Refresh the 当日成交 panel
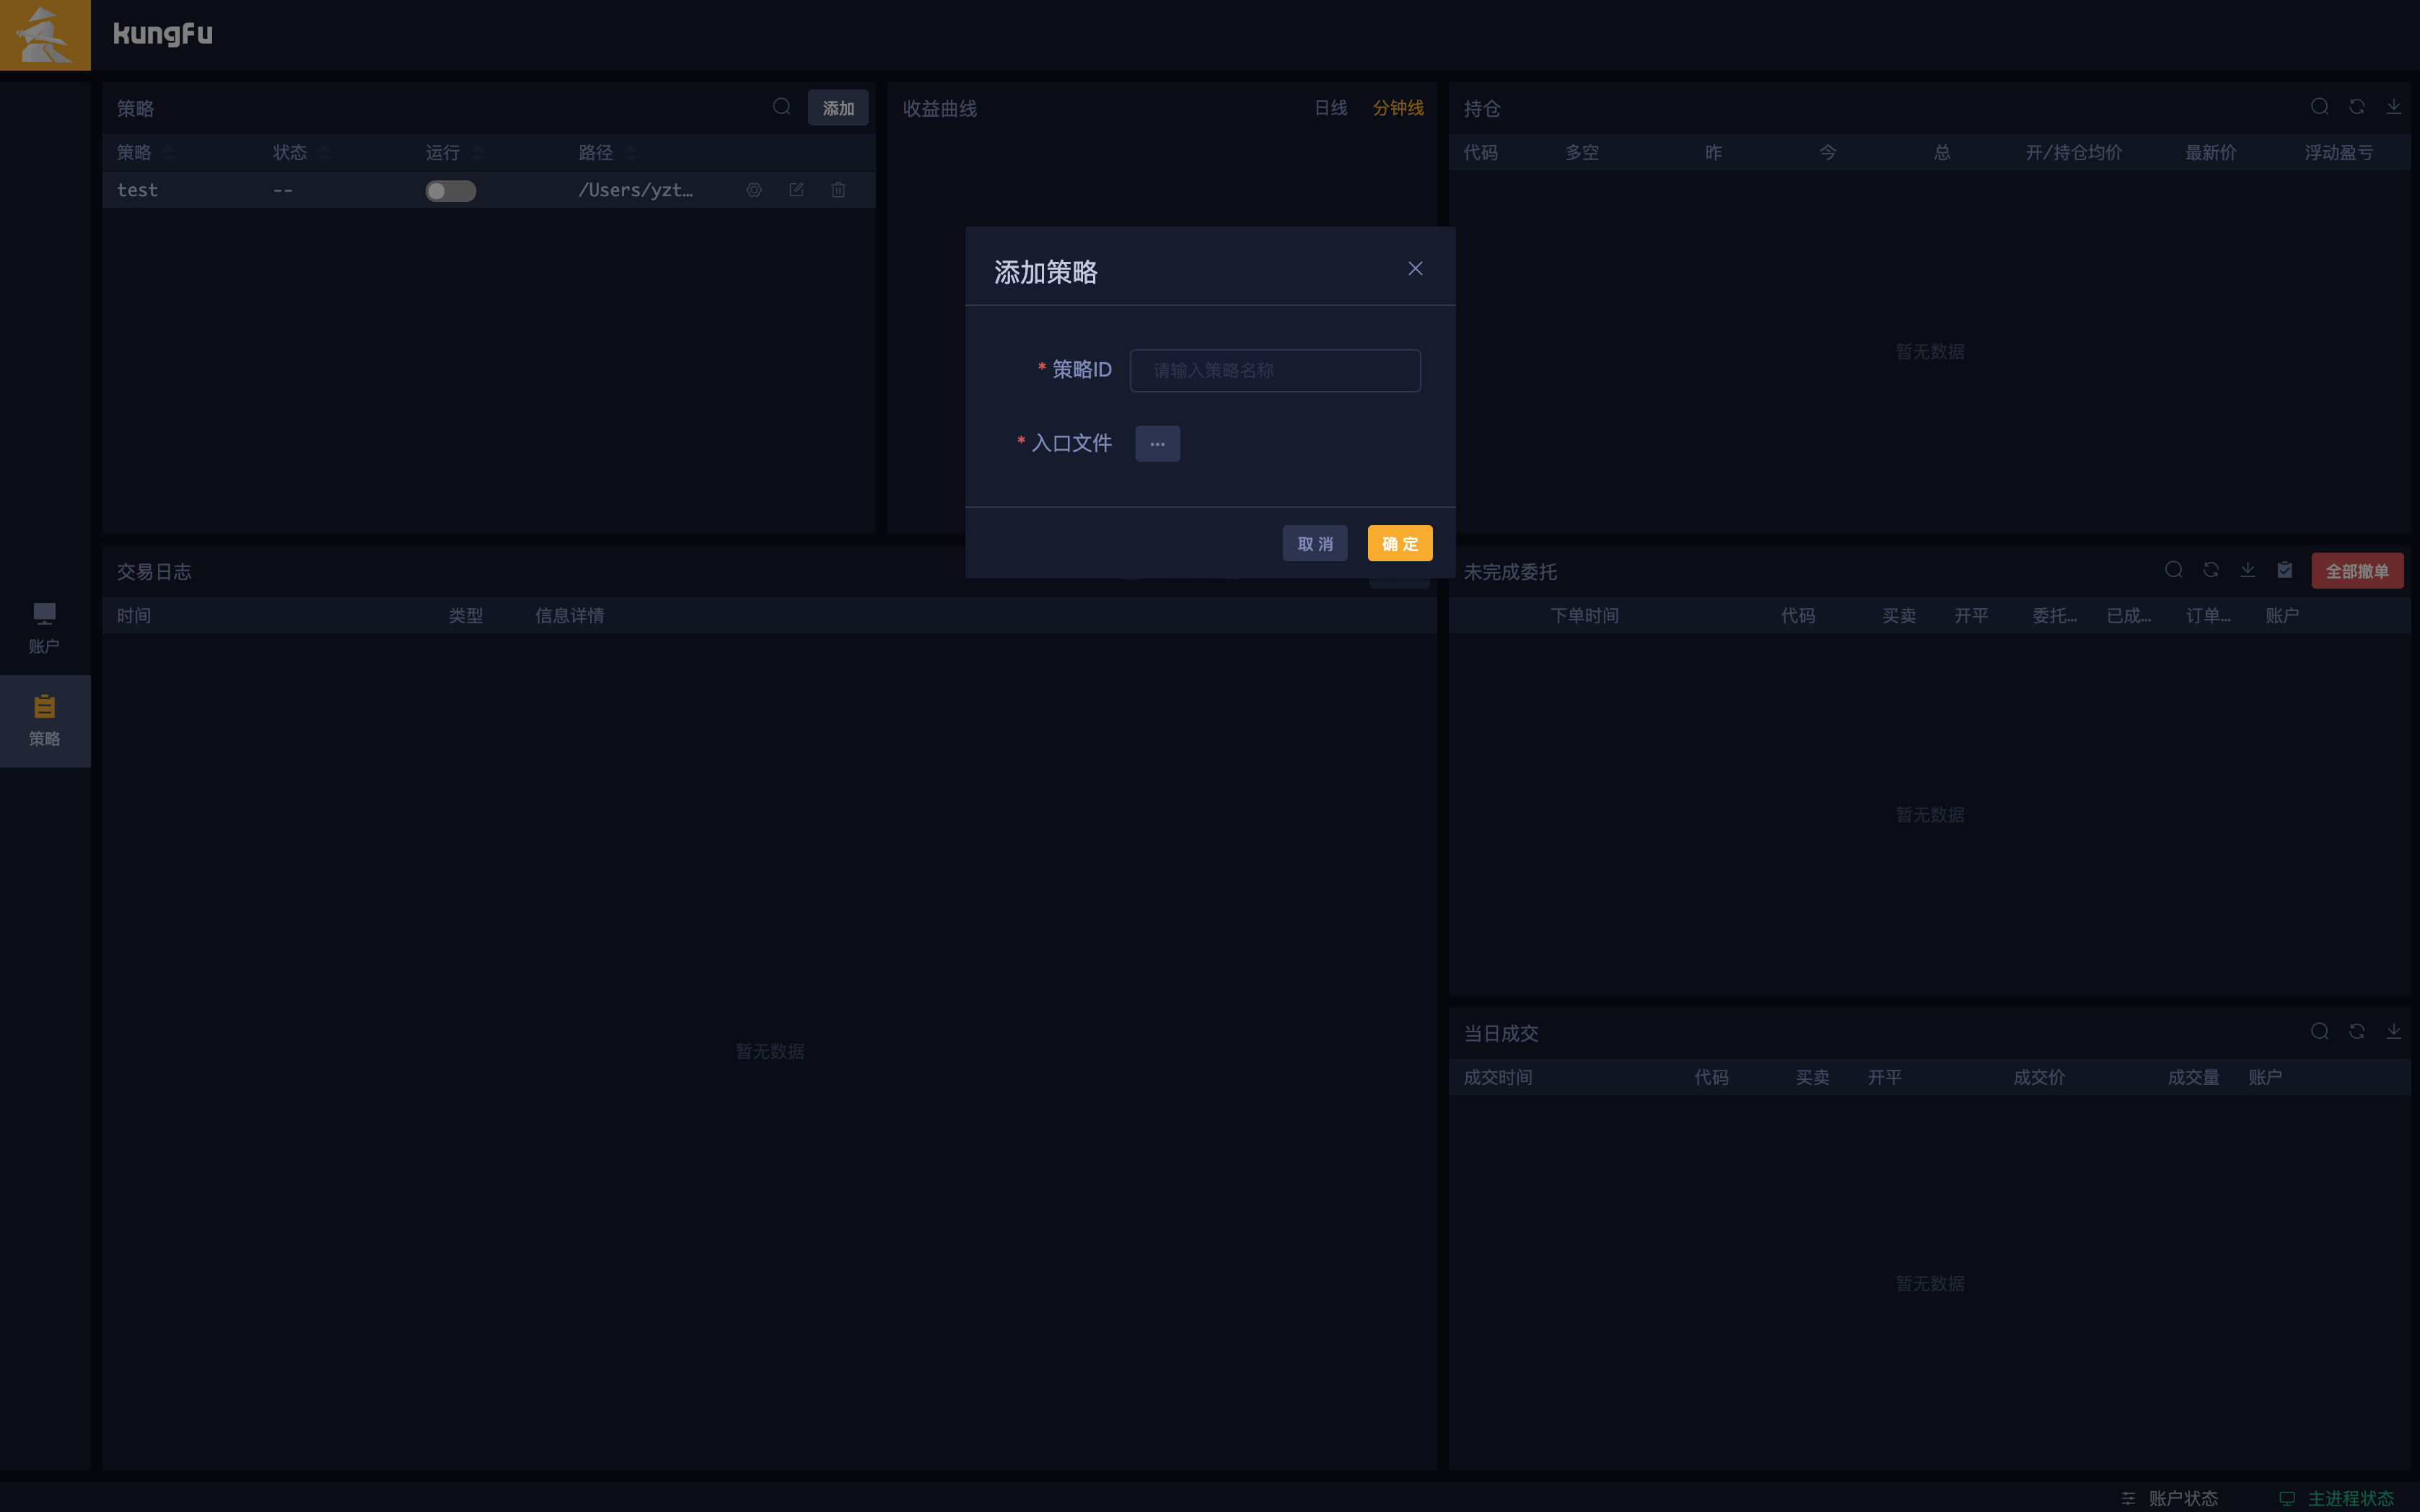Image resolution: width=2420 pixels, height=1512 pixels. 2357,1032
